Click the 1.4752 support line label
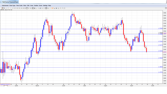The image size is (167, 94). click(161, 72)
